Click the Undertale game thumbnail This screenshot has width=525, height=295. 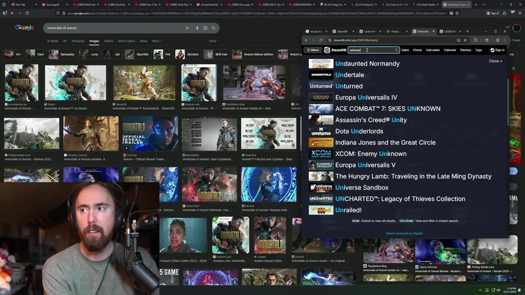point(321,75)
